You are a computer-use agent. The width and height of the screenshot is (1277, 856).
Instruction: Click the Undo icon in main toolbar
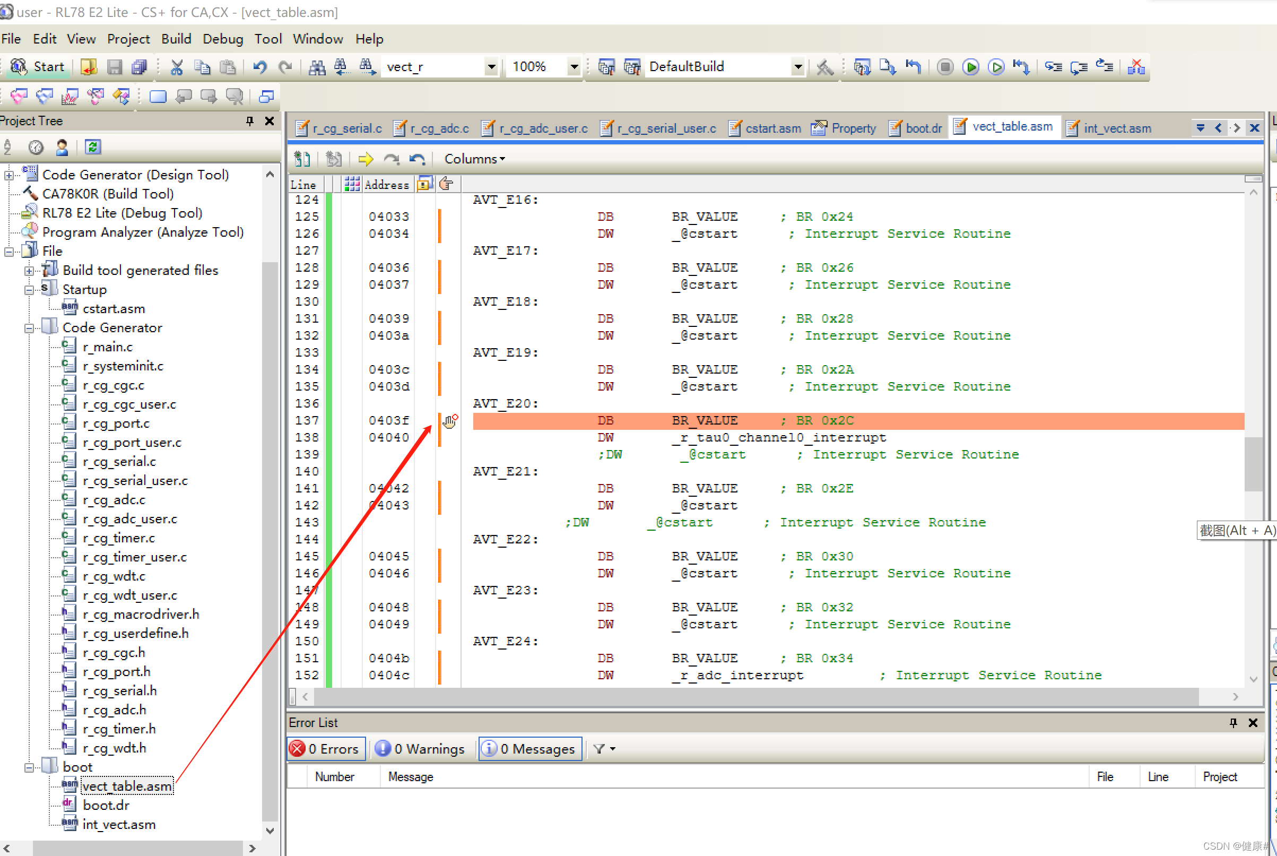(260, 67)
